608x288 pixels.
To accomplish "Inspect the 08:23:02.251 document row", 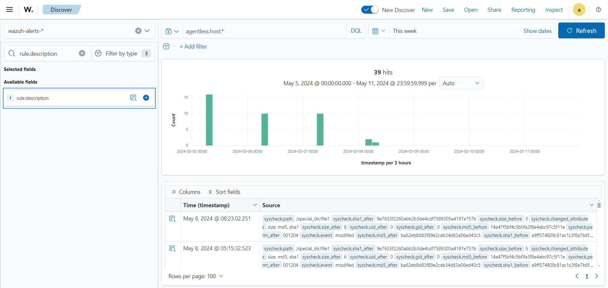I will (x=173, y=219).
